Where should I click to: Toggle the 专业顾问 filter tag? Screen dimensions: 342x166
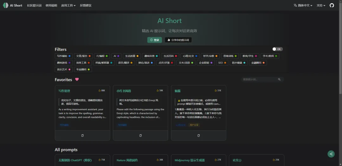[83, 70]
